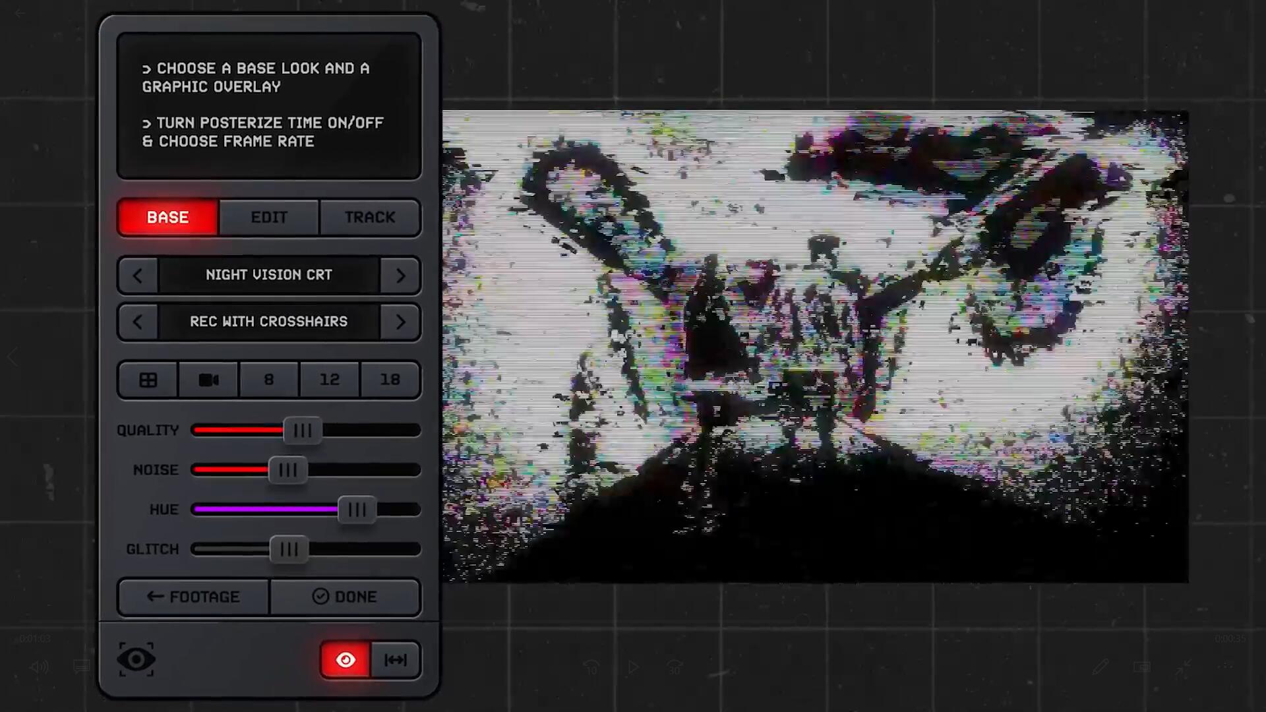Switch to the EDIT tab
Image resolution: width=1266 pixels, height=712 pixels.
tap(268, 216)
